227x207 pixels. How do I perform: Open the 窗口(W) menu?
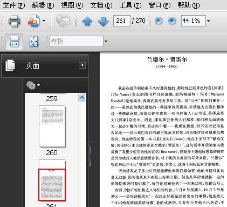pos(160,5)
